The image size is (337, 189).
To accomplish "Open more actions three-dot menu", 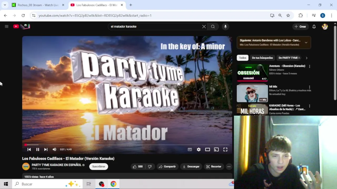I will tap(229, 166).
